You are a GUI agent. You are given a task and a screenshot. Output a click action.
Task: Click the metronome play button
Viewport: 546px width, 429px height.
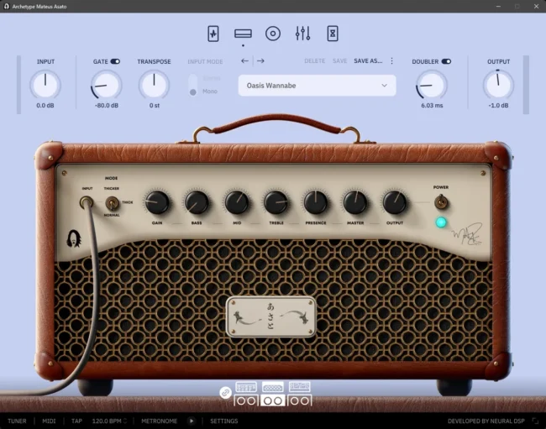pyautogui.click(x=192, y=421)
